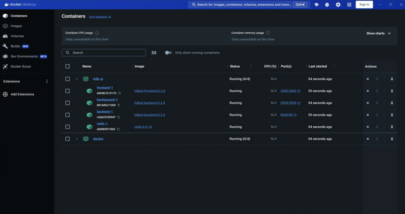The width and height of the screenshot is (405, 214).
Task: Open more actions for tidb-ai row
Action: pos(377,79)
